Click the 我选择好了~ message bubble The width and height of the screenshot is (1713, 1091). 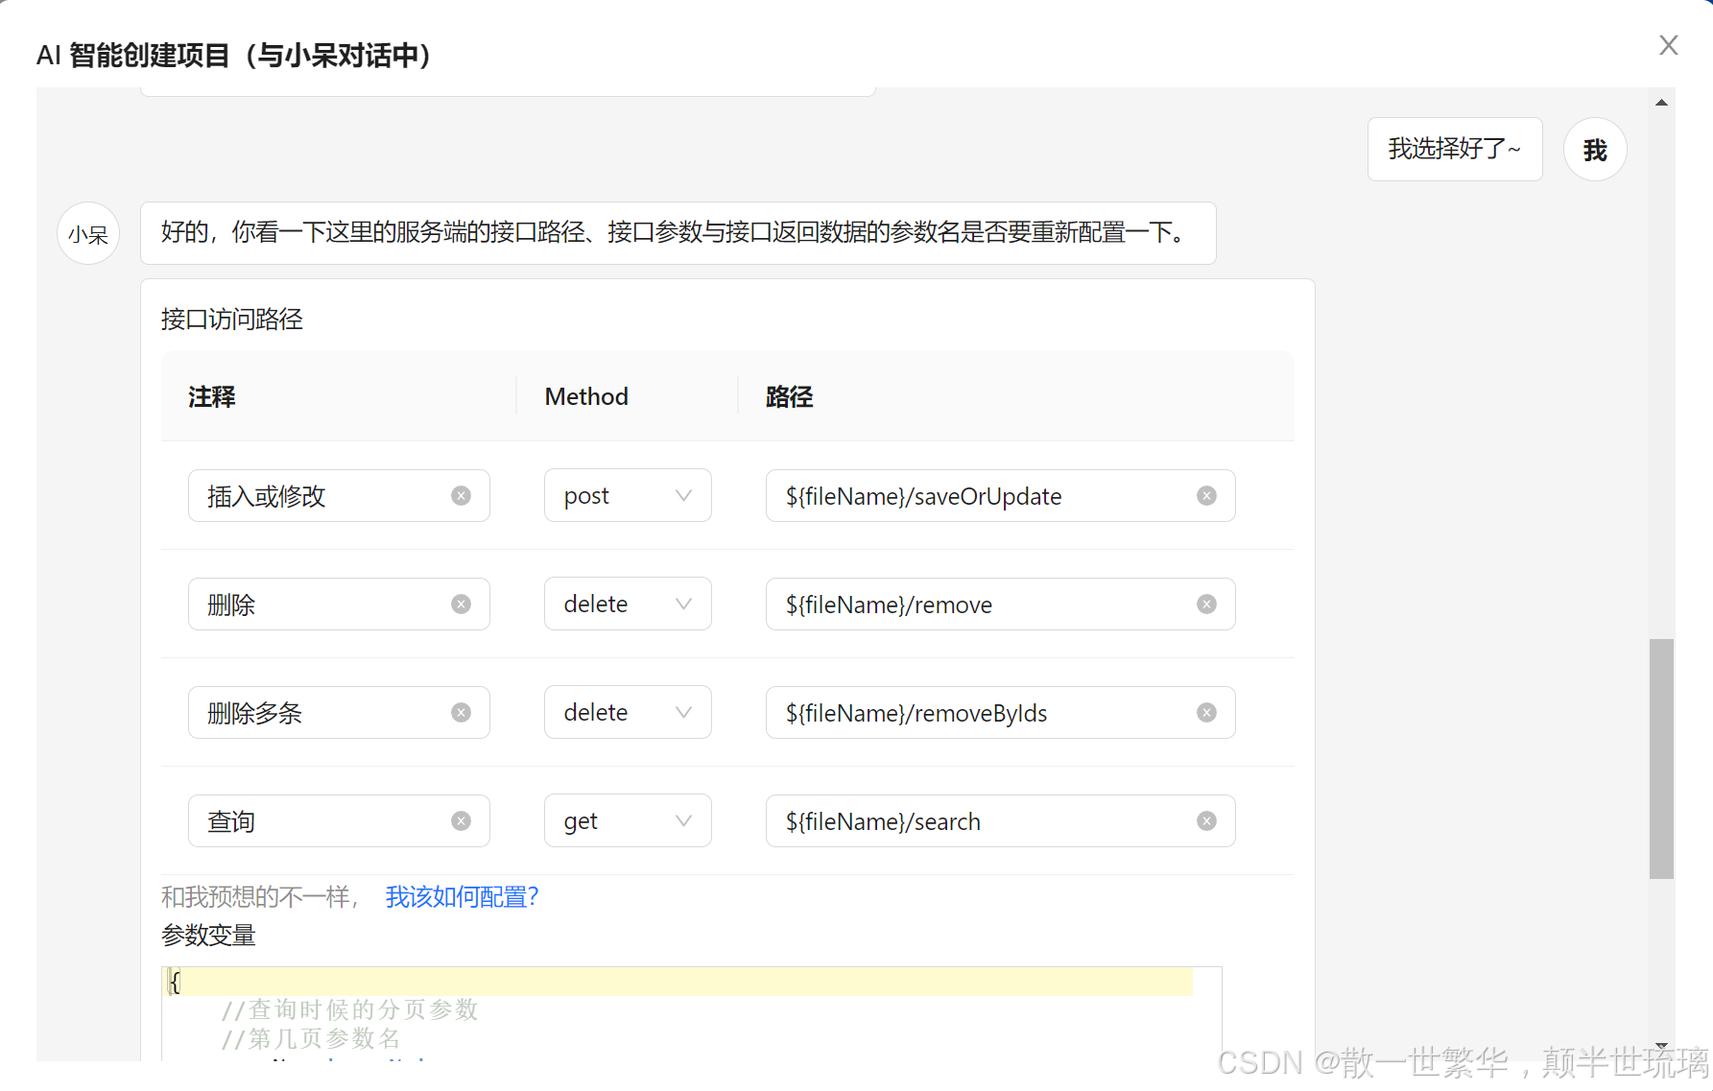coord(1455,149)
